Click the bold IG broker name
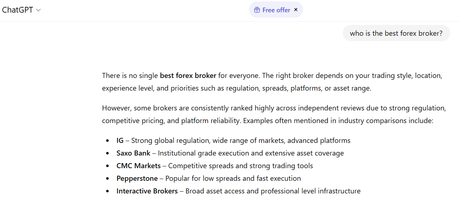Viewport: 459px width, 201px height. (120, 141)
